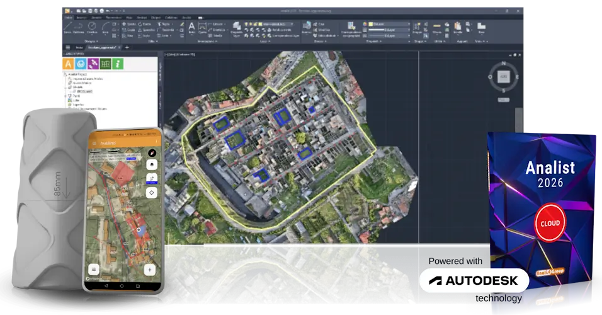Image resolution: width=602 pixels, height=315 pixels.
Task: Select the Circle drawing tool
Action: (92, 28)
